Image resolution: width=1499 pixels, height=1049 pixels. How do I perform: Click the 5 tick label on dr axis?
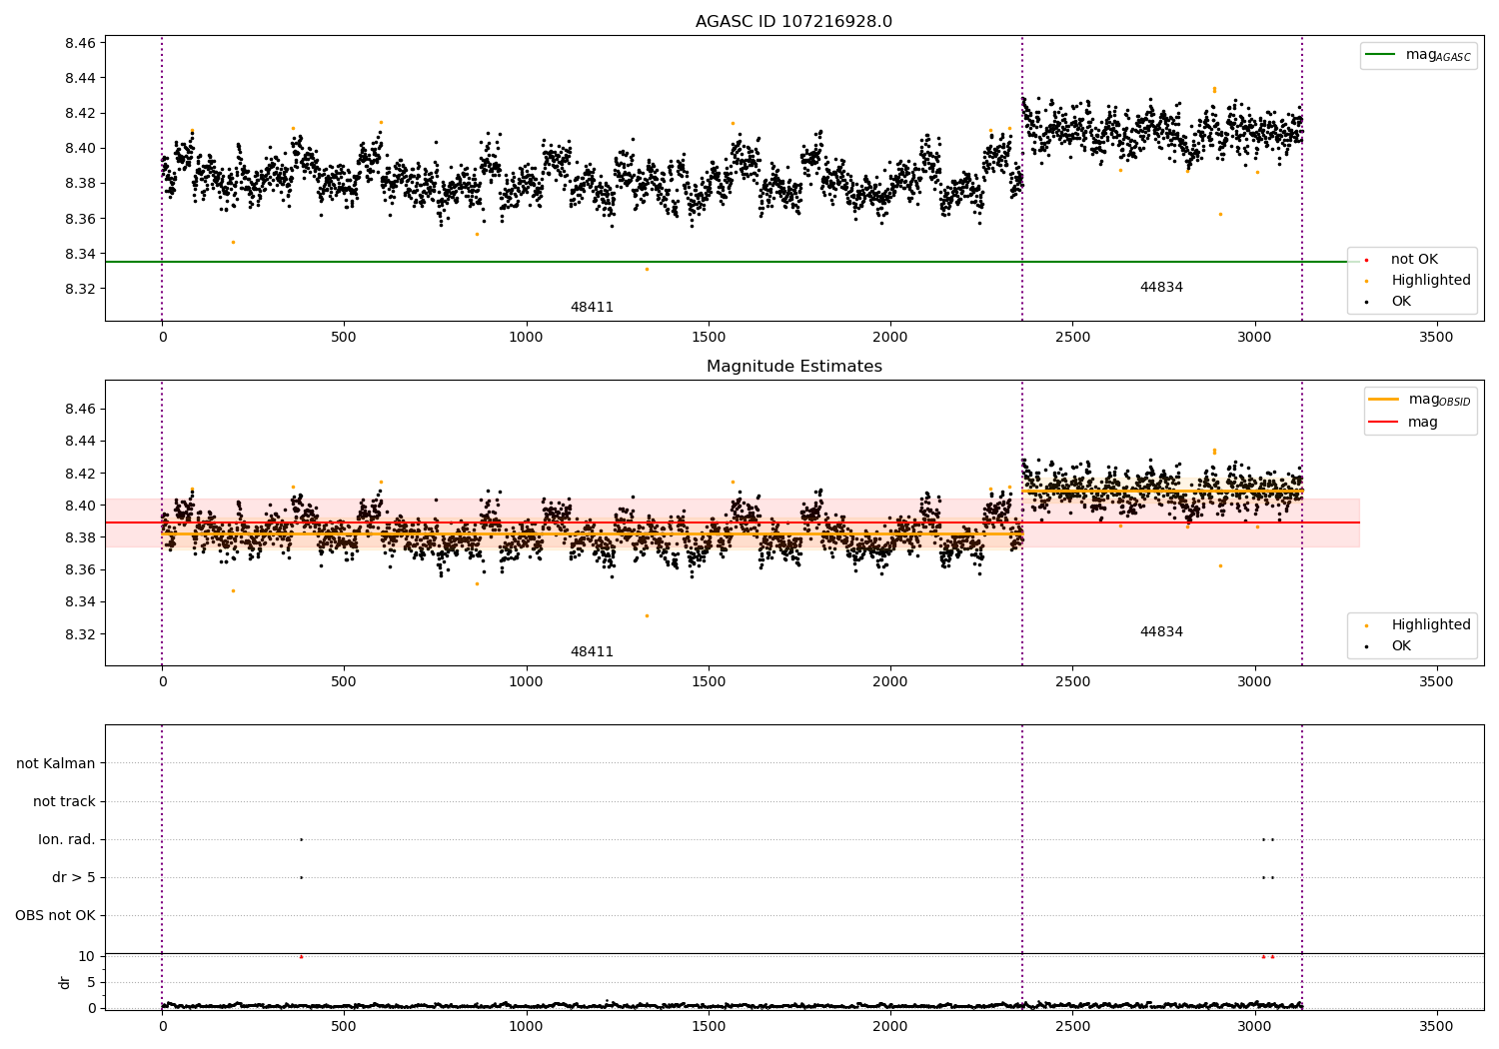click(x=92, y=982)
